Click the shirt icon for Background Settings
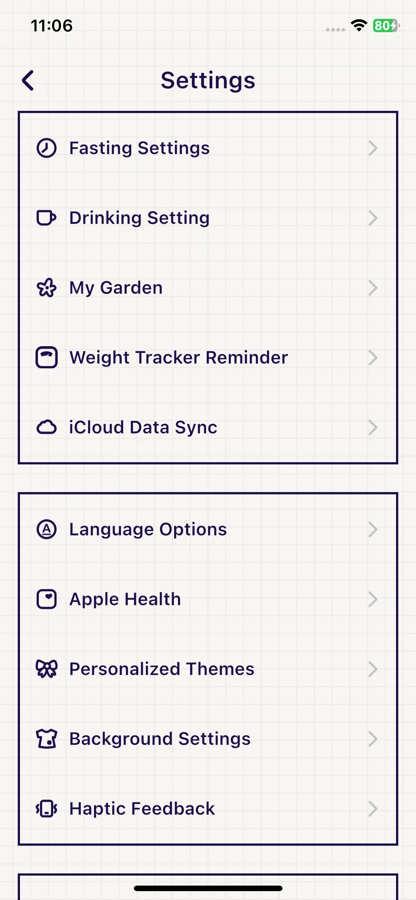Screen dimensions: 416x900 pos(47,739)
